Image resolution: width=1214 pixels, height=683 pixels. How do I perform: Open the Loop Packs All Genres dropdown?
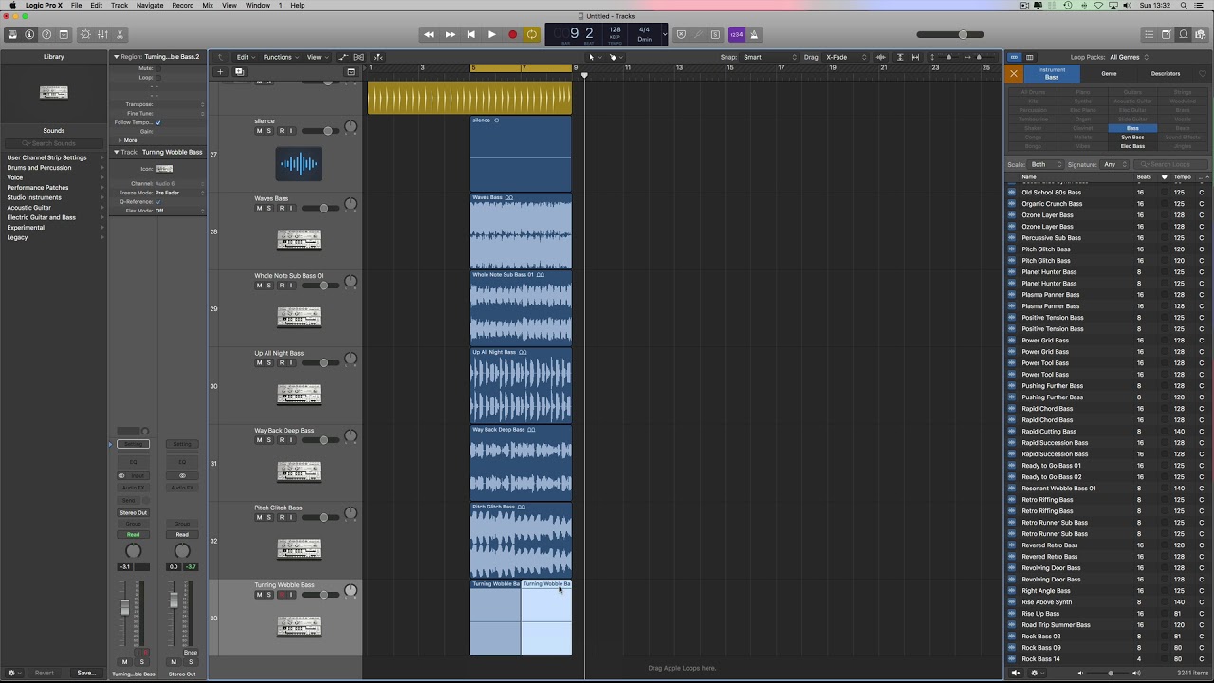pyautogui.click(x=1128, y=57)
